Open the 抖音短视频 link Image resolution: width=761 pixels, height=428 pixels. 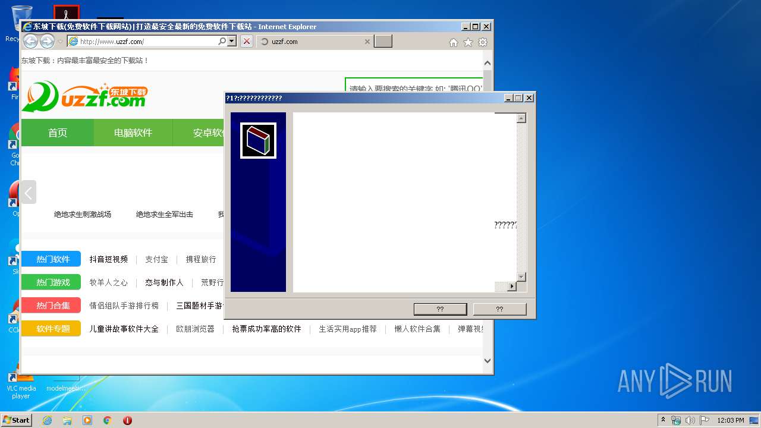[x=109, y=259]
